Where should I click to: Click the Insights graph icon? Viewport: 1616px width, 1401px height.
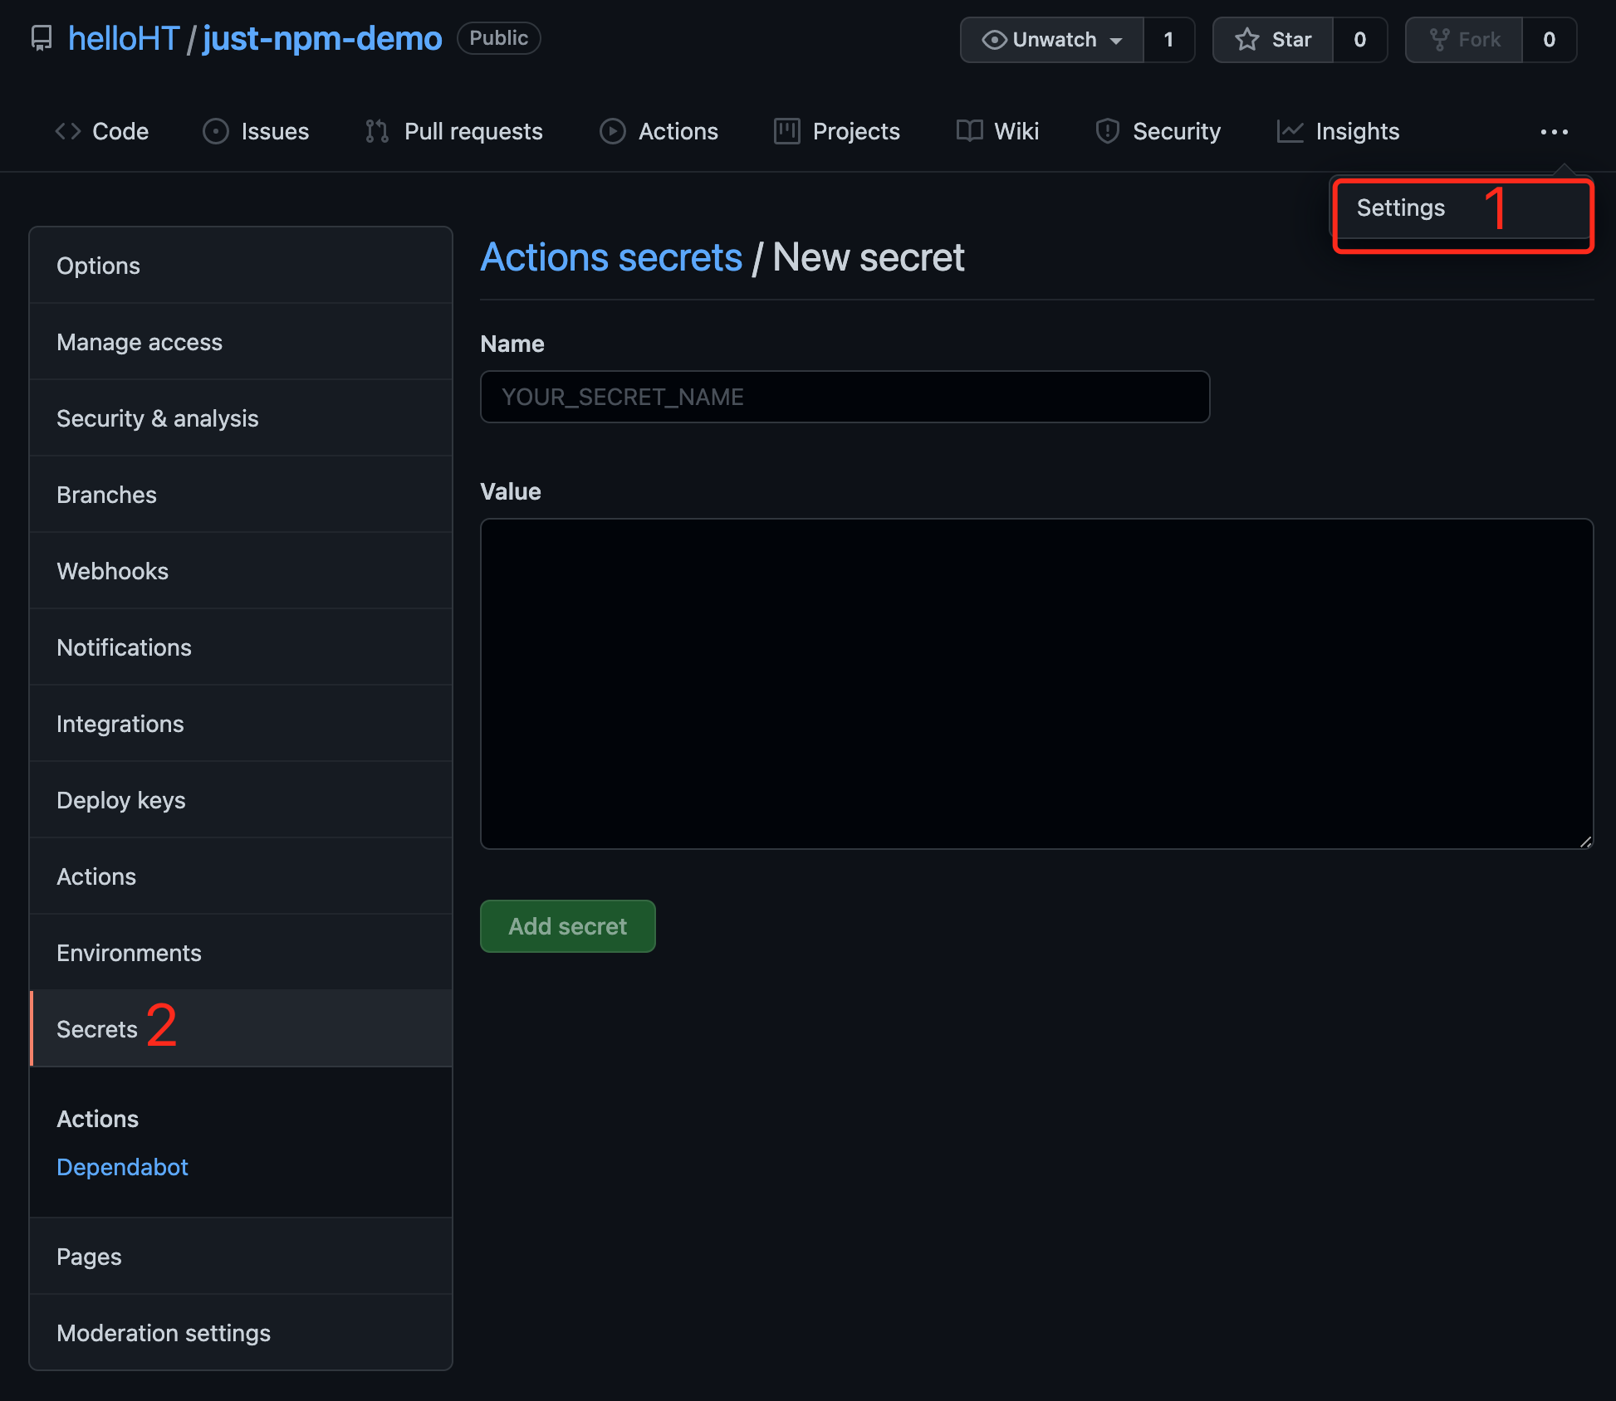1290,131
